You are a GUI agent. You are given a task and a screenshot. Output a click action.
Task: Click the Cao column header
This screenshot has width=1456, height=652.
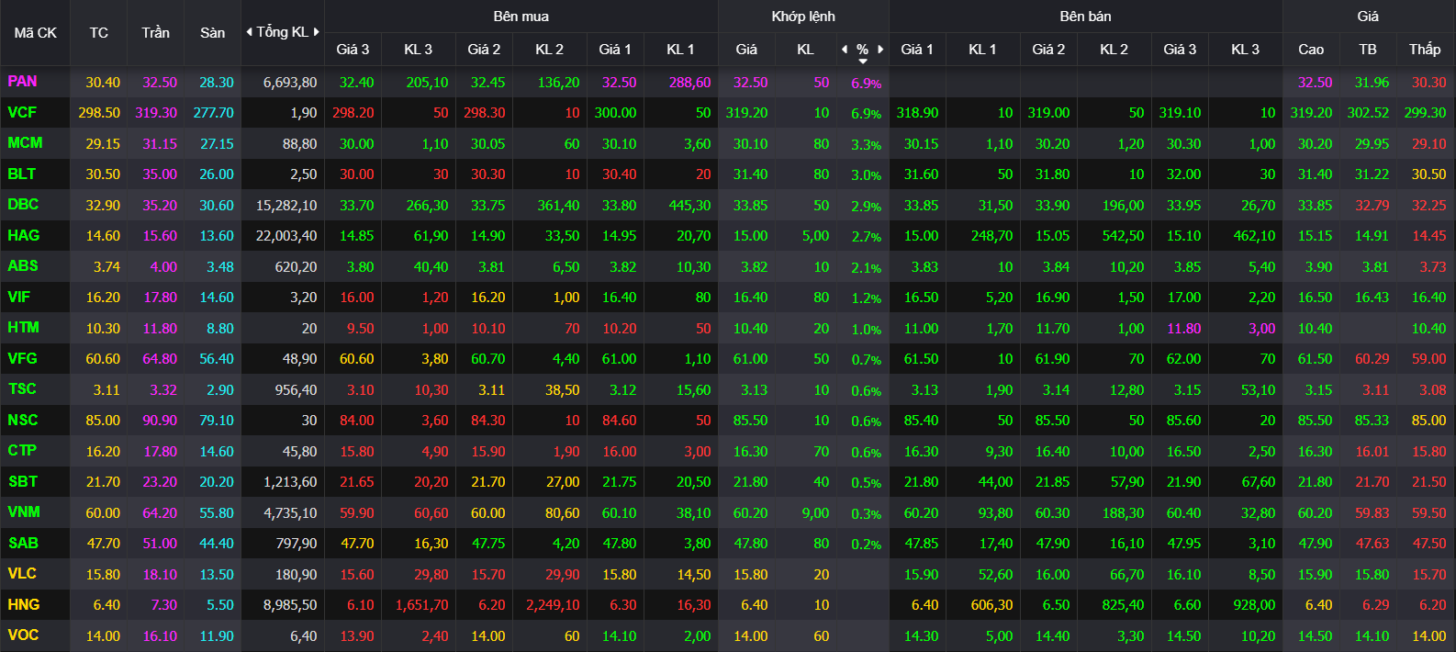pyautogui.click(x=1311, y=50)
